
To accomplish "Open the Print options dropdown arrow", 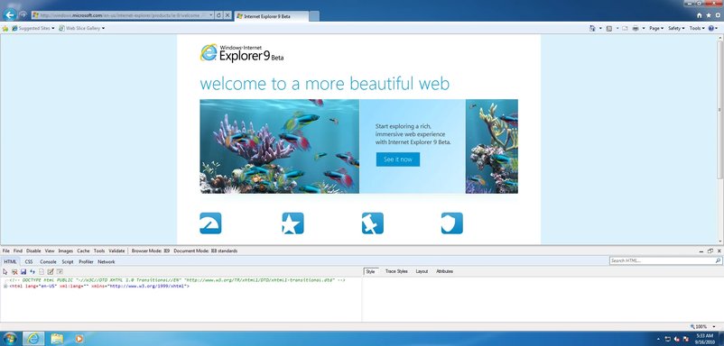I will coord(643,29).
